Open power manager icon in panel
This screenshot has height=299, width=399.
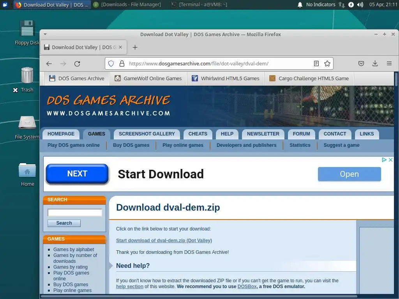point(351,5)
